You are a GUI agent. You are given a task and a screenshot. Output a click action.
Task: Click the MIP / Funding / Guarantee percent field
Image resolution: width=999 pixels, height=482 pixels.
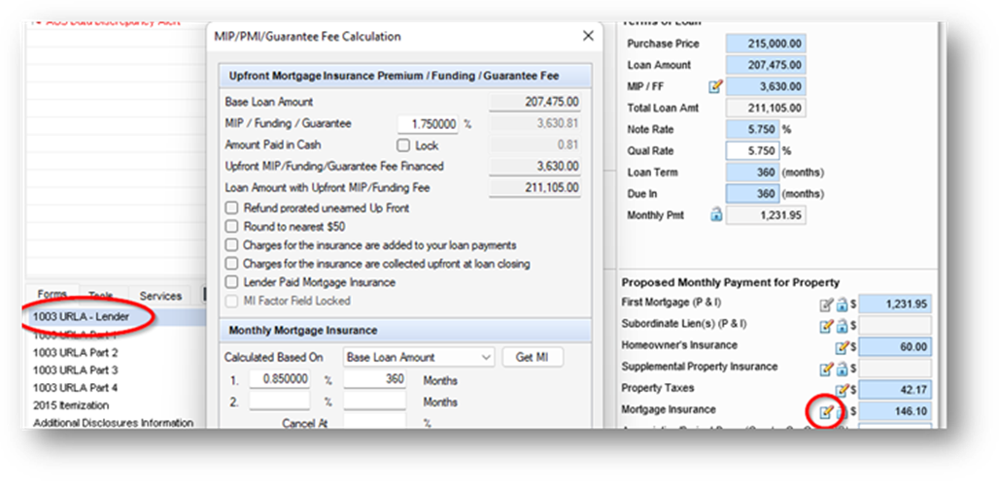point(429,124)
